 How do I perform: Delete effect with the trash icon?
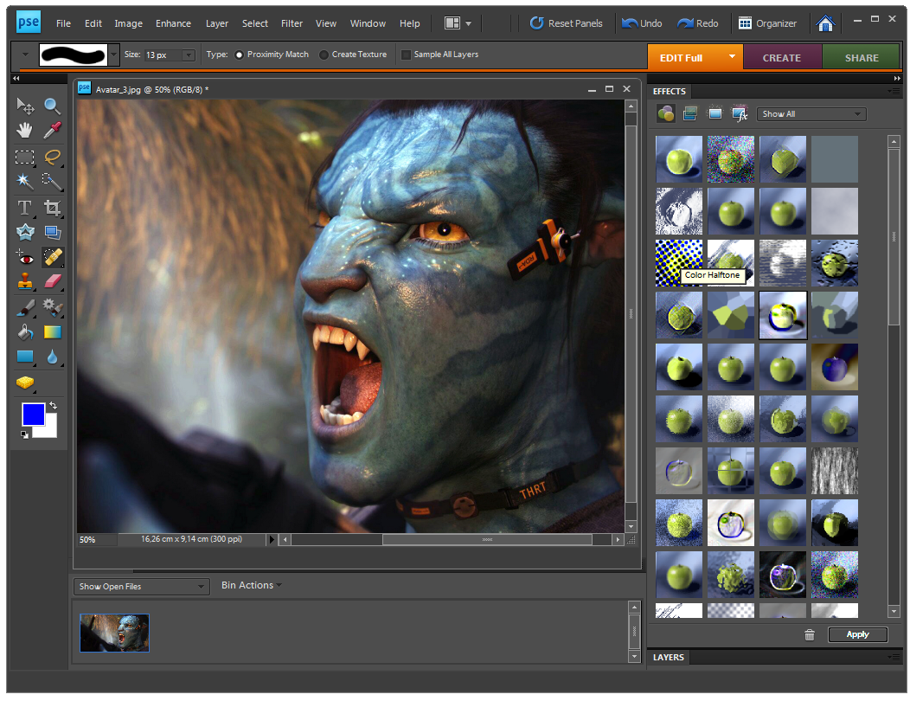810,634
